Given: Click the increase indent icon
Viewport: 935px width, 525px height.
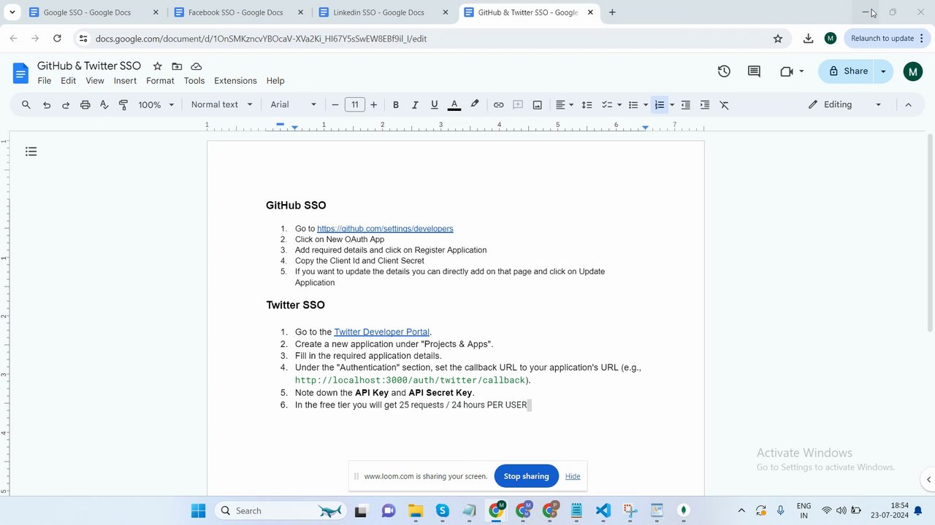Looking at the screenshot, I should tap(705, 105).
